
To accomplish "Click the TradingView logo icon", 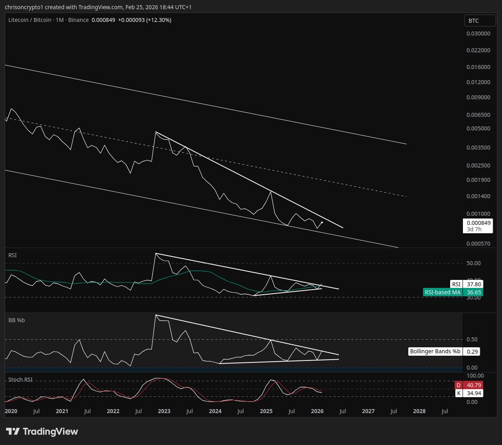I will (x=13, y=431).
